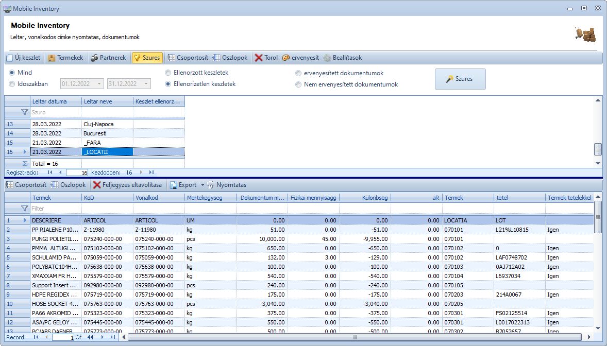Open the 01.12.2022 date picker
The width and height of the screenshot is (607, 346).
pyautogui.click(x=98, y=83)
